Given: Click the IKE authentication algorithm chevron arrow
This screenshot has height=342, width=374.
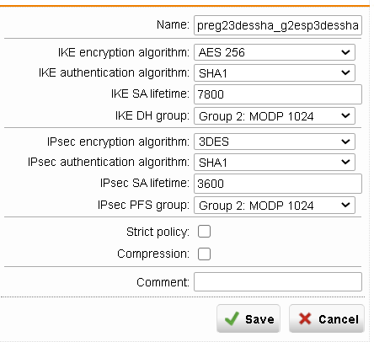Looking at the screenshot, I should [345, 72].
